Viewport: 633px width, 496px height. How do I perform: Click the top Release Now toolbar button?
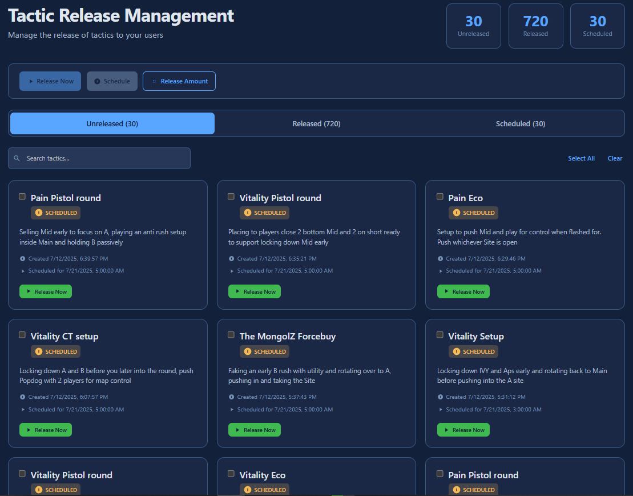coord(50,81)
